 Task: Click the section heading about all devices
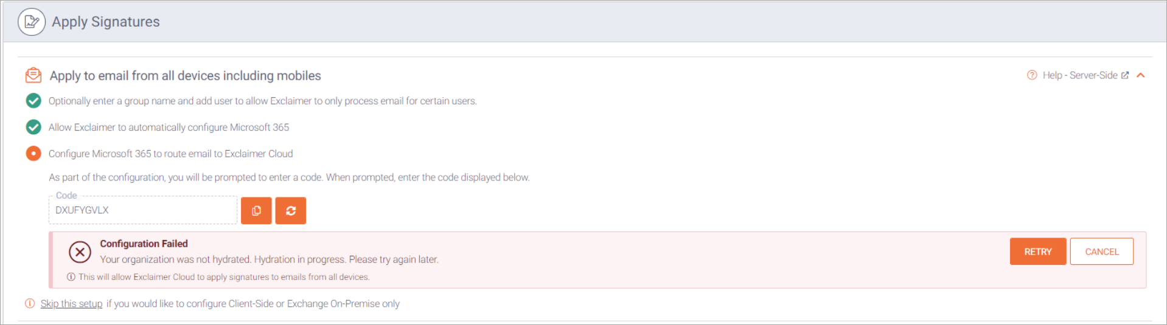click(x=185, y=75)
